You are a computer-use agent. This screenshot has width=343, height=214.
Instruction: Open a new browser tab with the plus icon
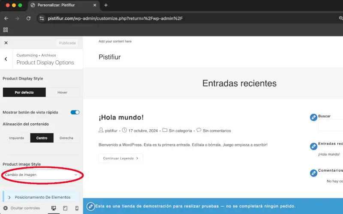(106, 5)
